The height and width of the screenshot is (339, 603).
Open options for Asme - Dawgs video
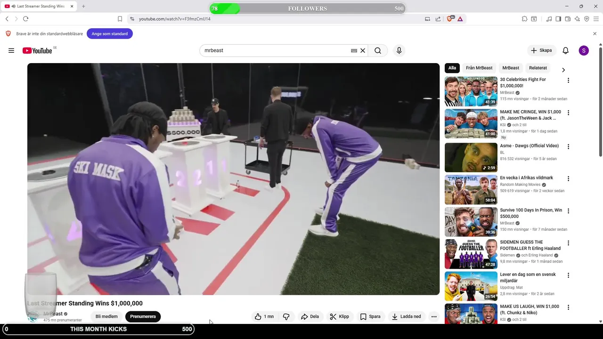click(x=568, y=146)
